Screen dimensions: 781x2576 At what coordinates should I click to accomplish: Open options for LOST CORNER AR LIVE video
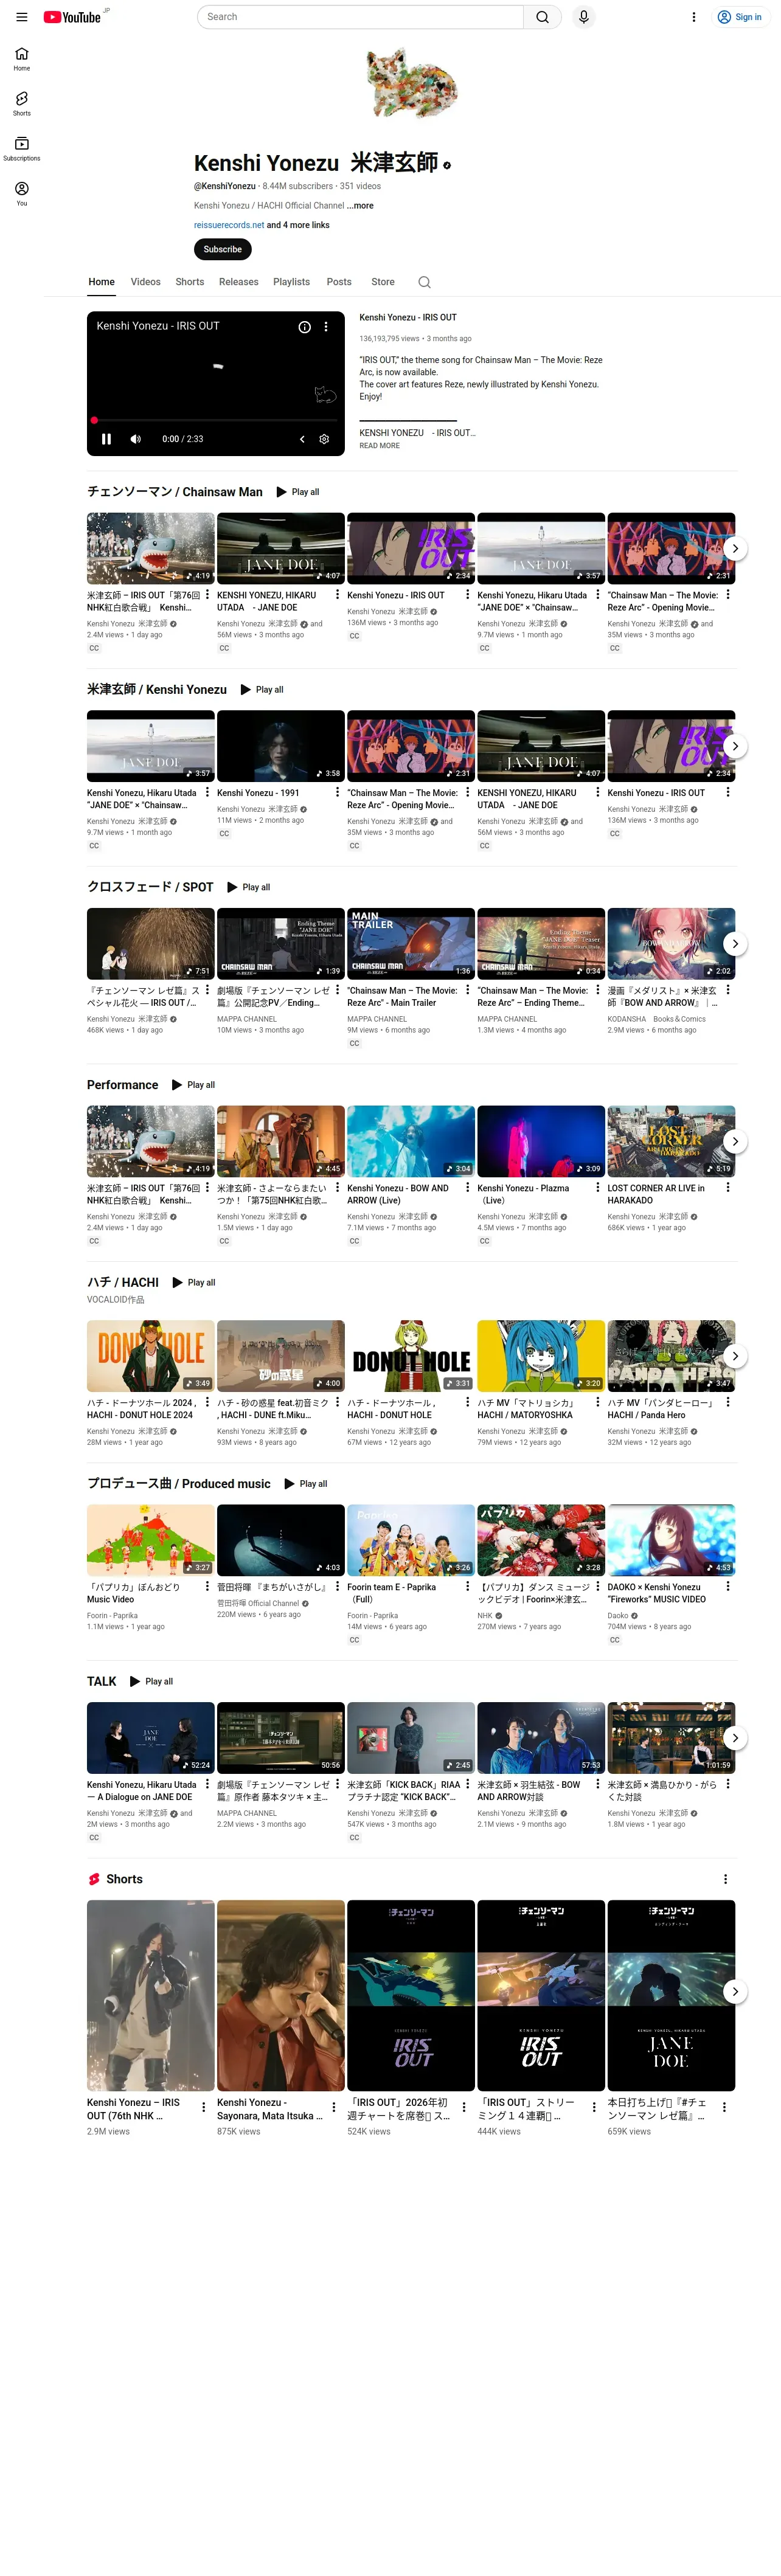728,1188
